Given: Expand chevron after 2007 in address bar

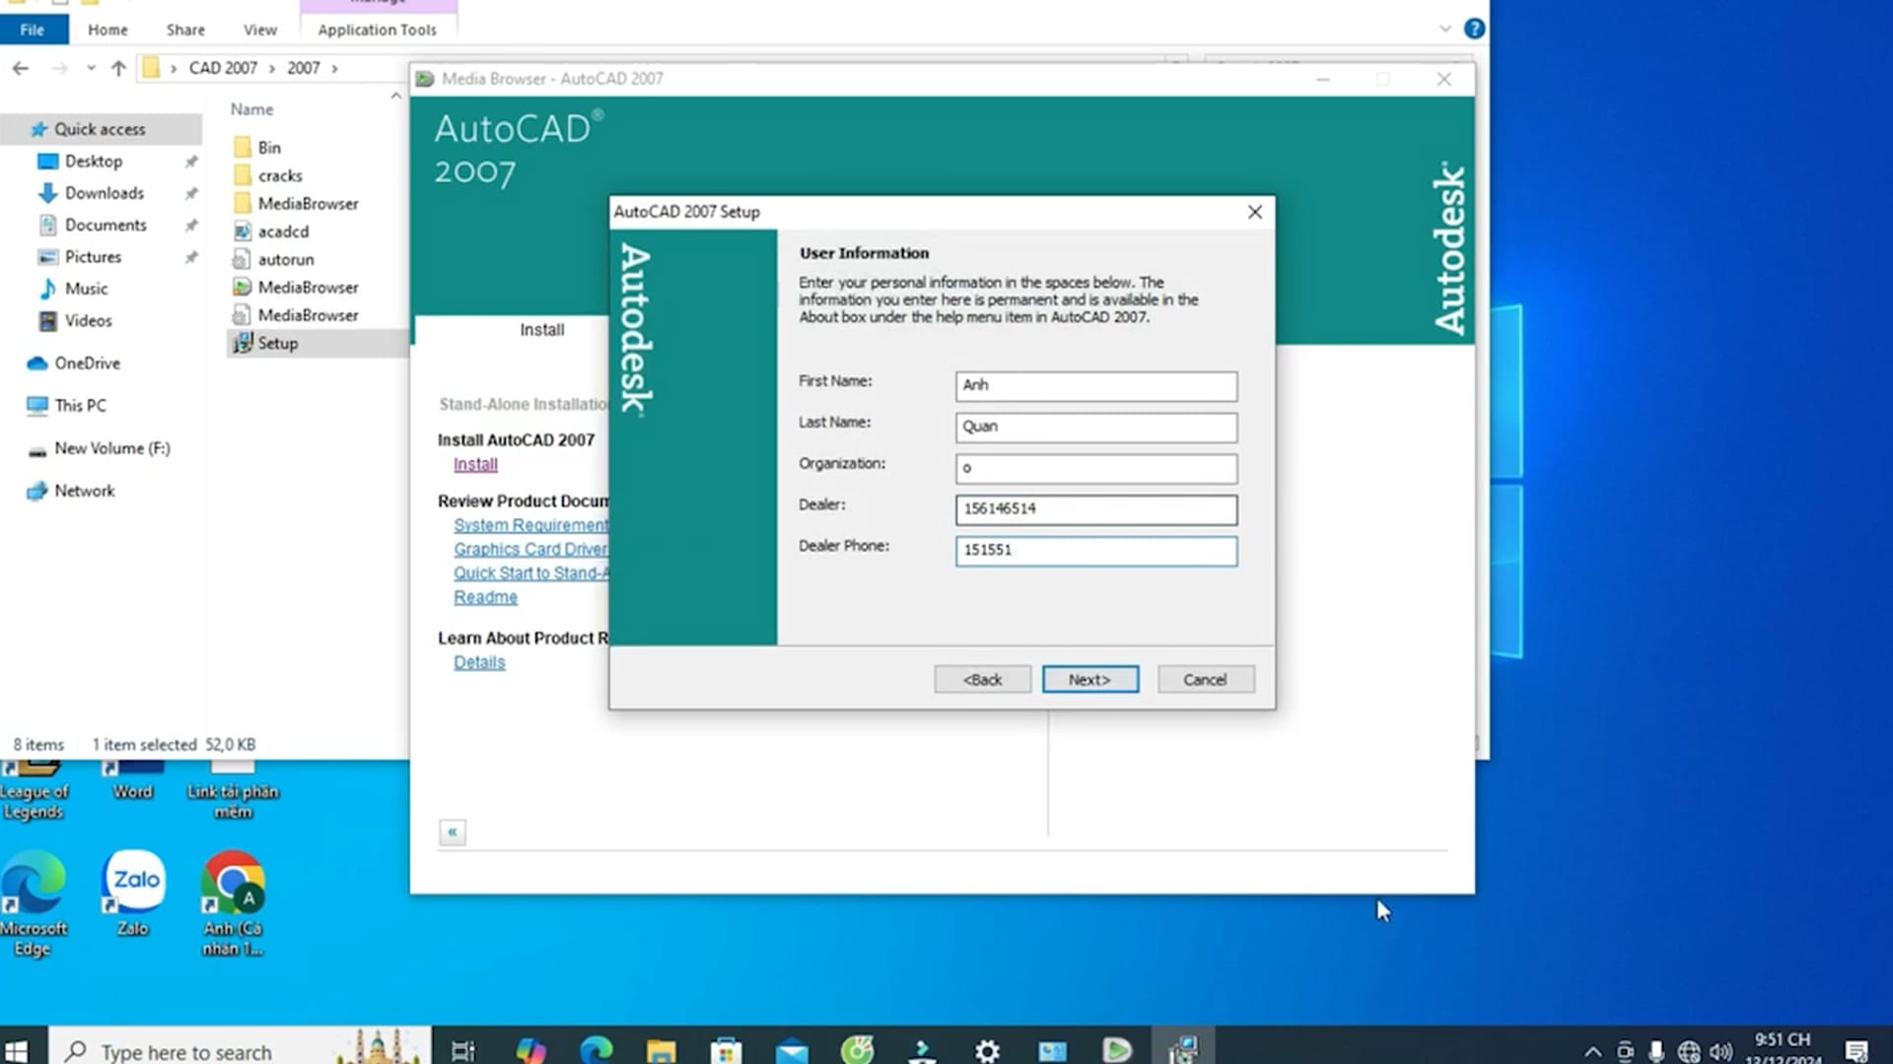Looking at the screenshot, I should coord(334,68).
